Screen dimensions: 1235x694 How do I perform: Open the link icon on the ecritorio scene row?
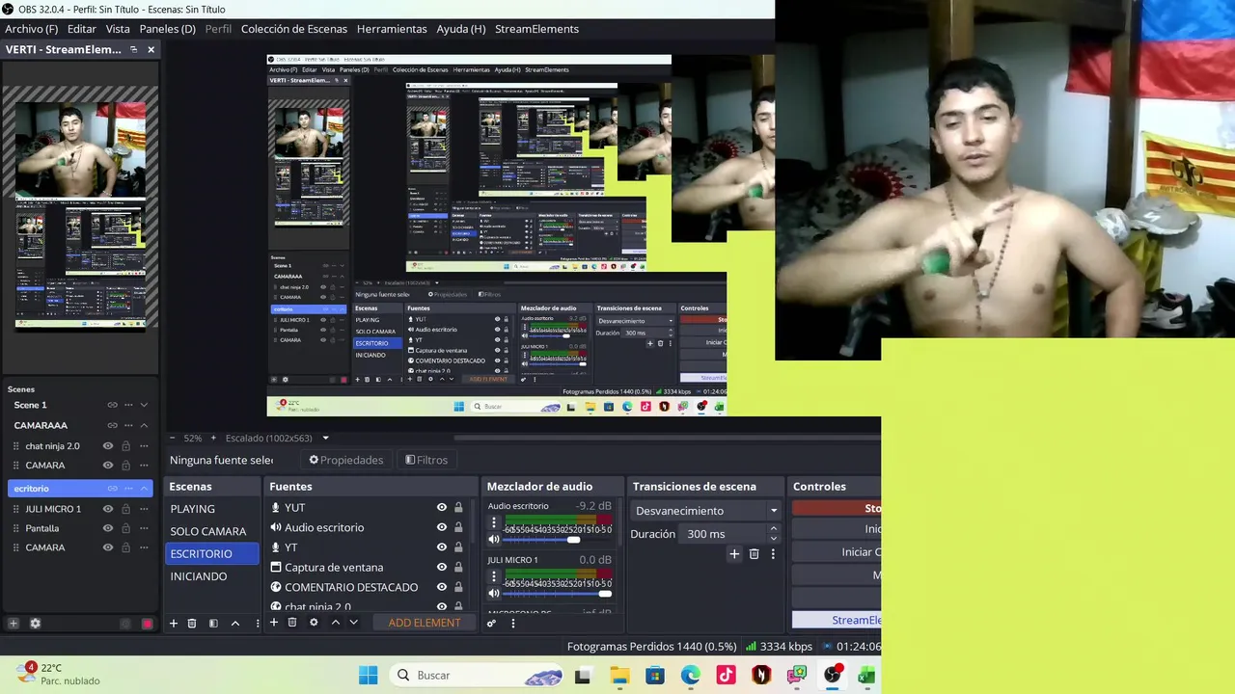[112, 489]
